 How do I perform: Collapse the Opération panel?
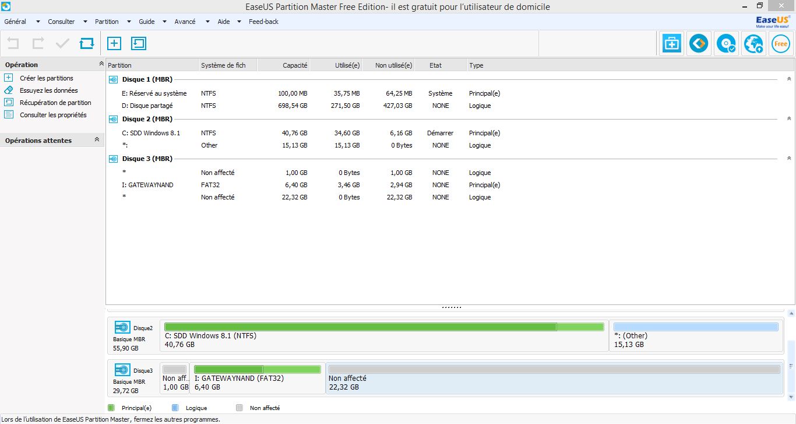pos(101,64)
